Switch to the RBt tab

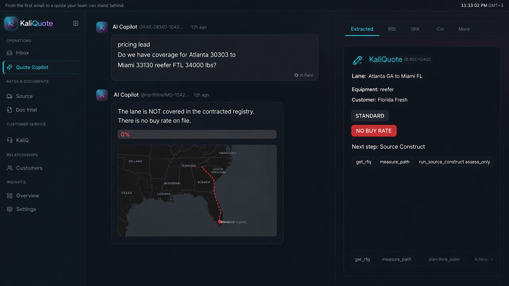coord(392,29)
